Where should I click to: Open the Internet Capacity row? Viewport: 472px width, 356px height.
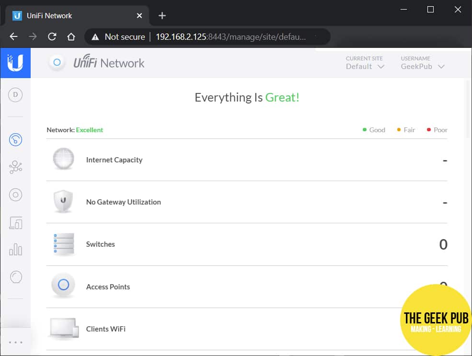[x=247, y=160]
